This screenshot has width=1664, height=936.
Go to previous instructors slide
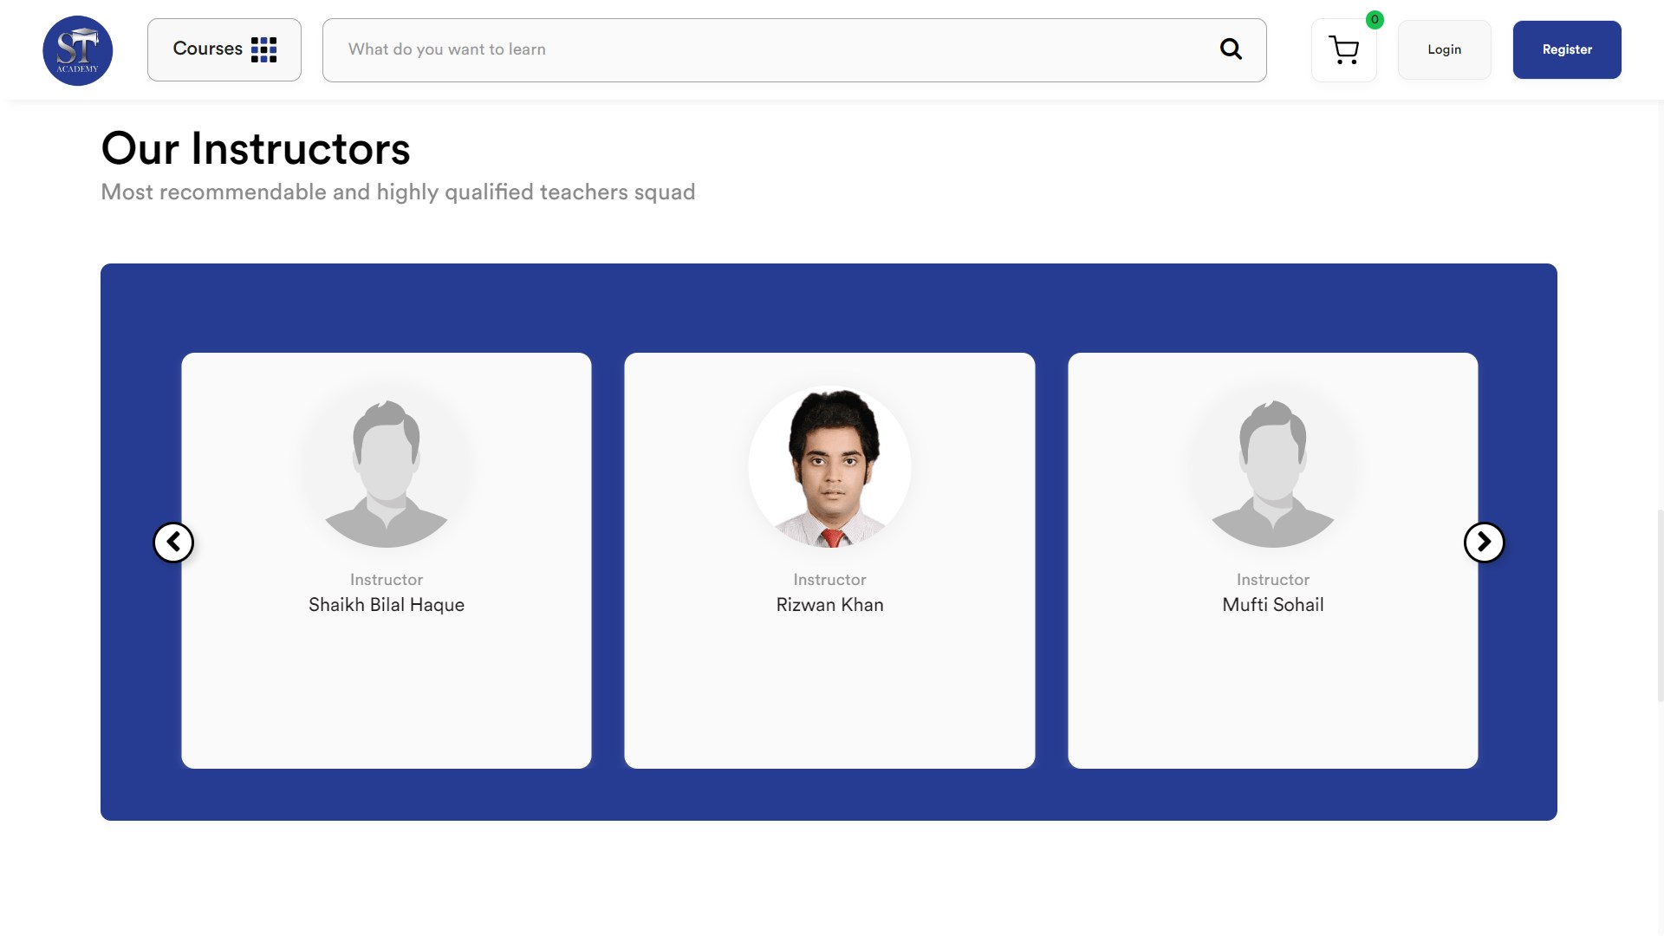coord(173,543)
